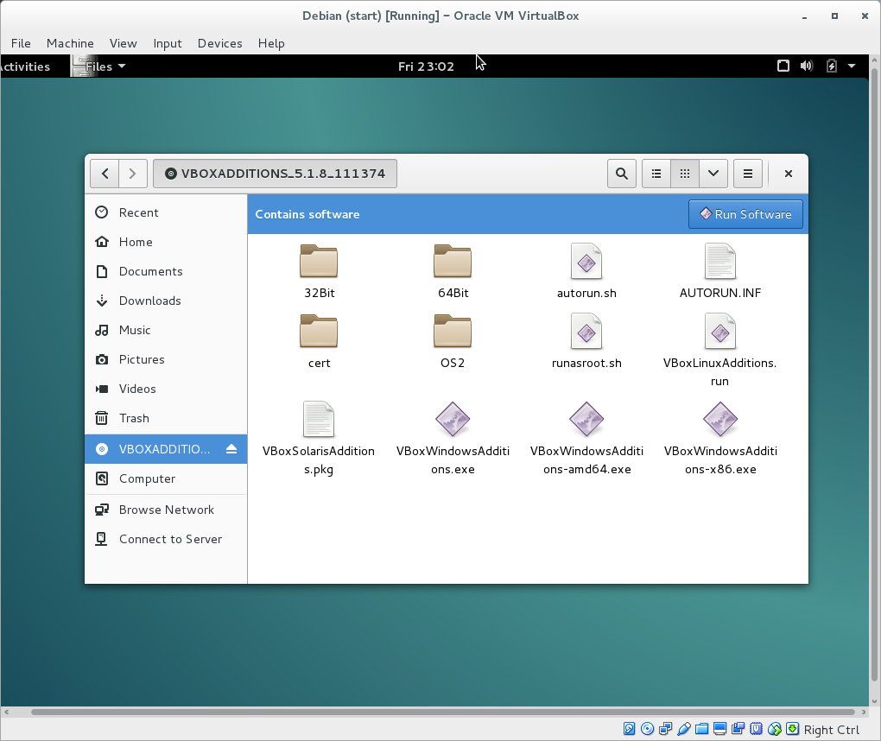Open the VirtualBox Devices menu
881x741 pixels.
click(x=219, y=43)
